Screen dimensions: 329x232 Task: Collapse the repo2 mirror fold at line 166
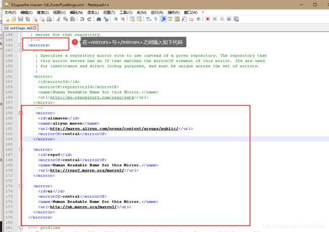click(21, 149)
